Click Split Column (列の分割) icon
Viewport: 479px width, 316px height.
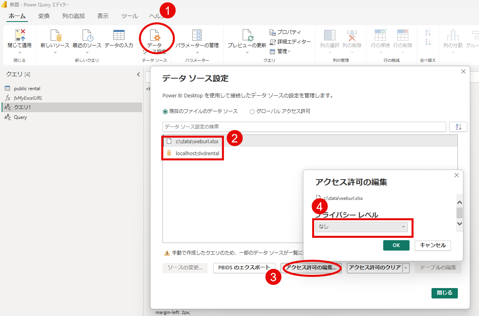[453, 35]
